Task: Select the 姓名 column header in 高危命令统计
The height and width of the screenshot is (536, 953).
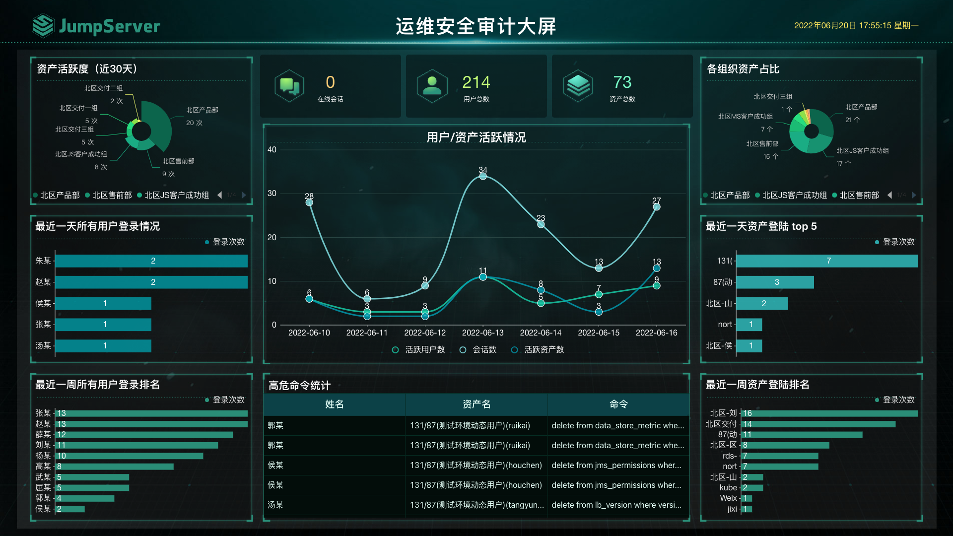Action: pos(334,404)
